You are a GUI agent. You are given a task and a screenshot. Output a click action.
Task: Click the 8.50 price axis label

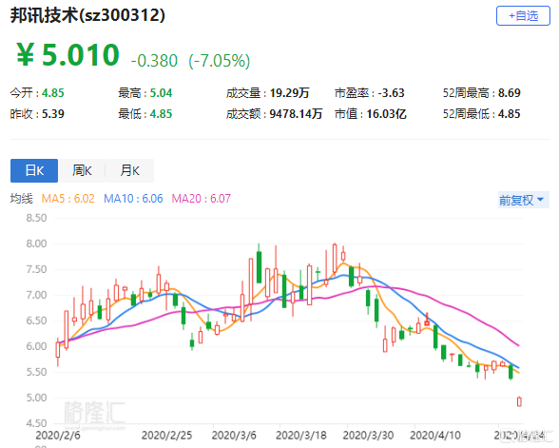(x=36, y=218)
